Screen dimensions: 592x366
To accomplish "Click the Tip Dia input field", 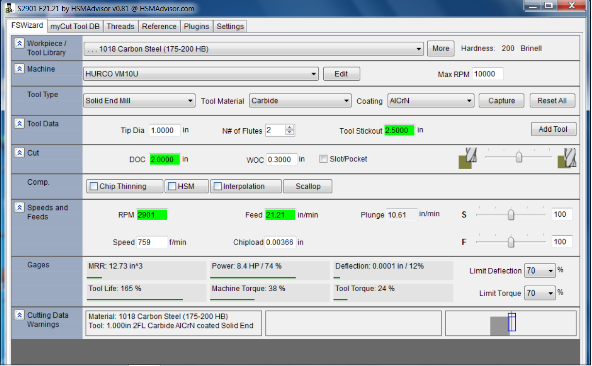I will coord(164,130).
